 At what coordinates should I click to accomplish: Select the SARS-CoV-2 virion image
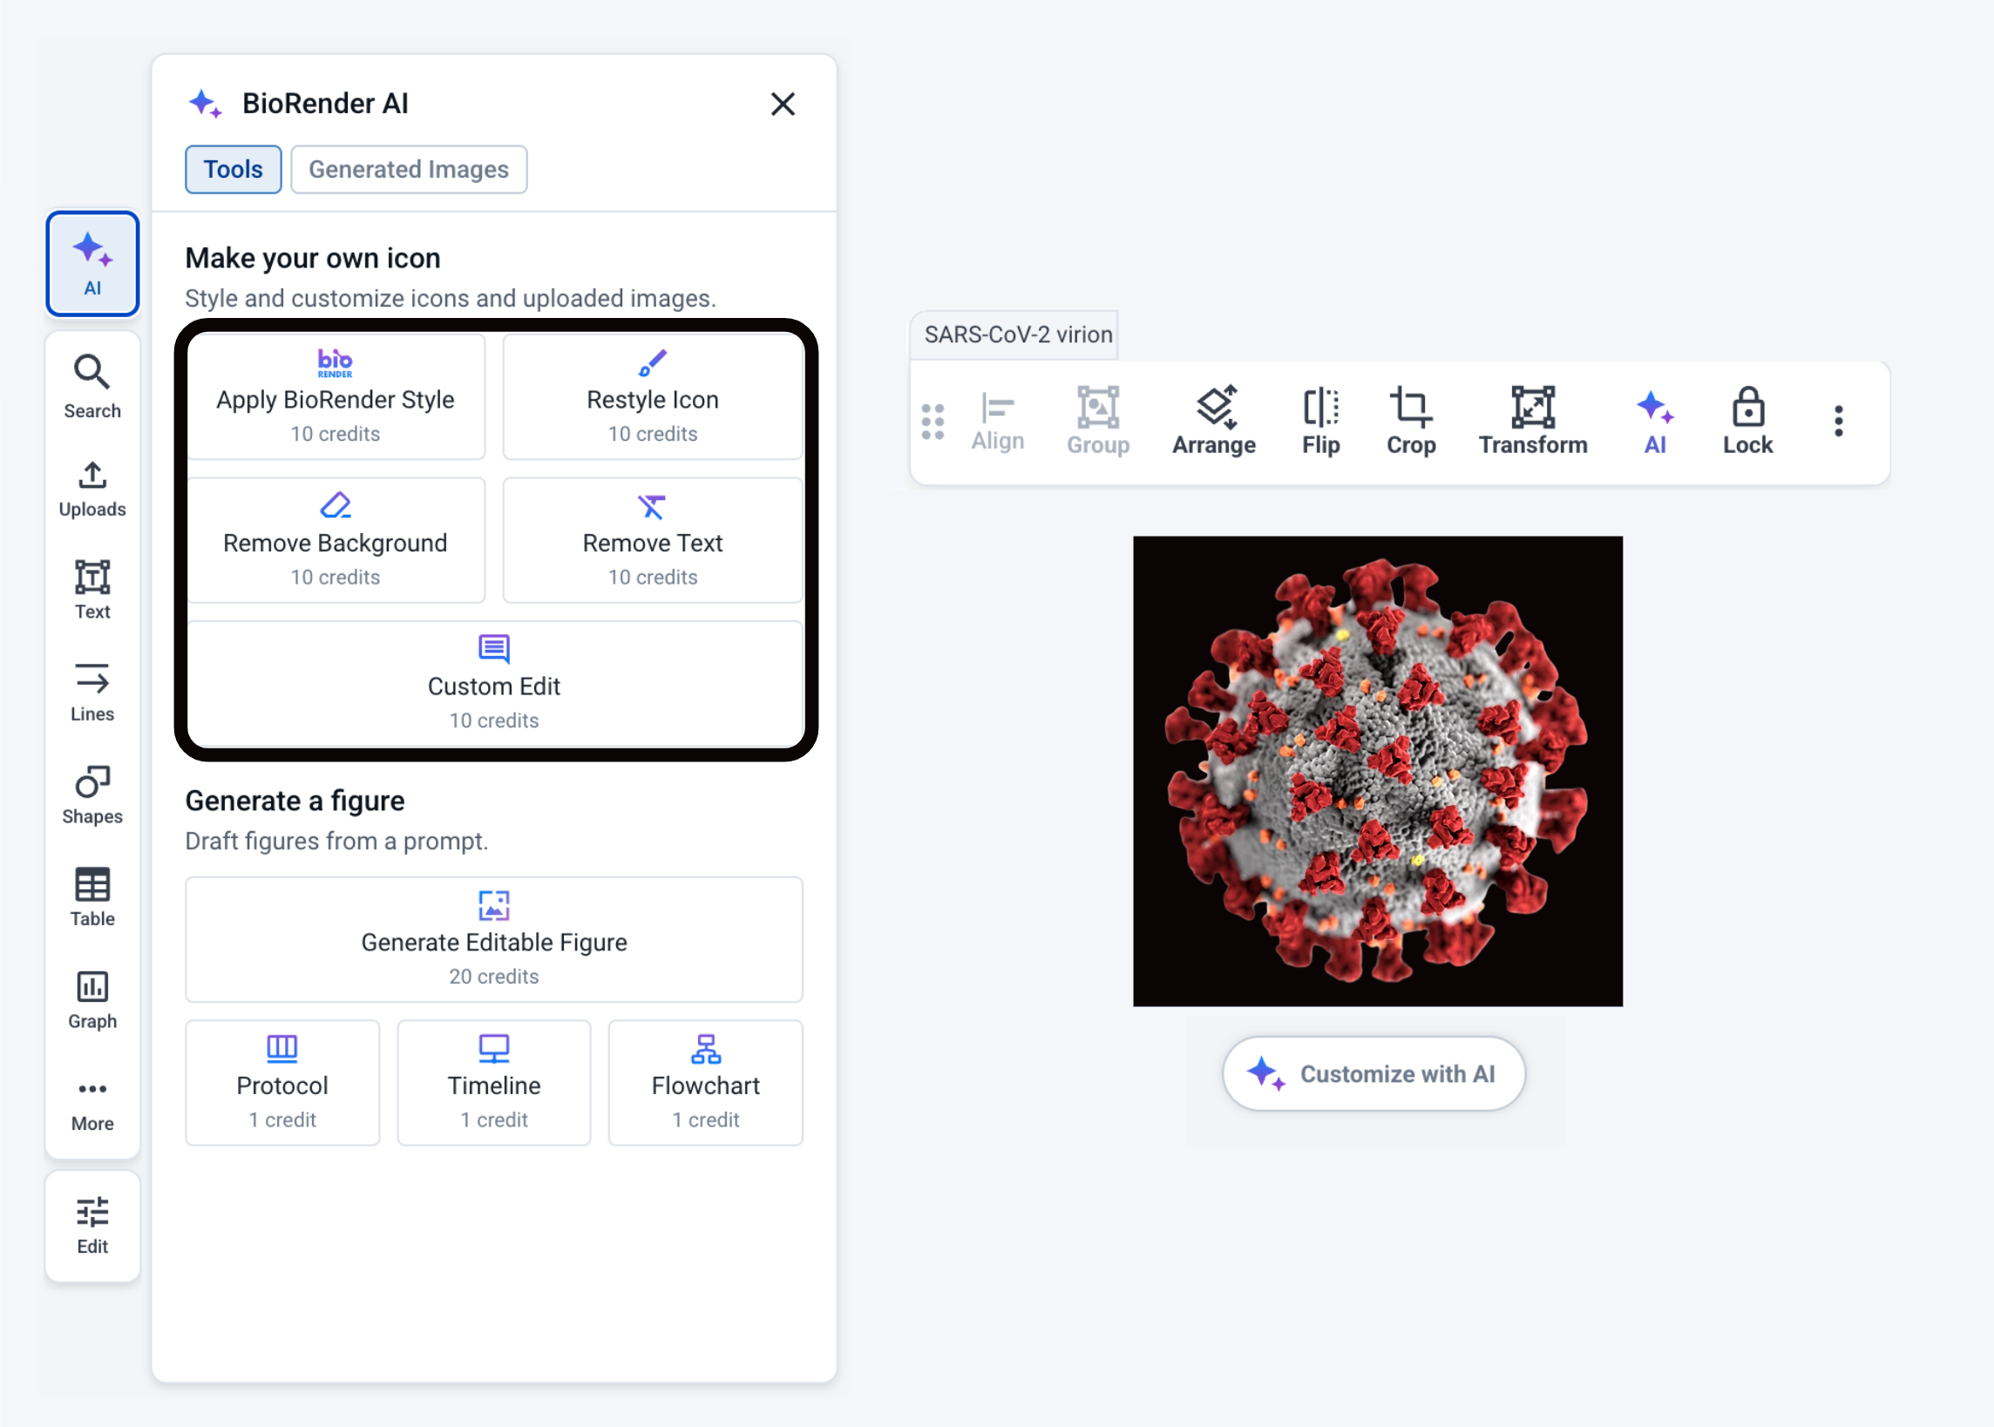1377,771
